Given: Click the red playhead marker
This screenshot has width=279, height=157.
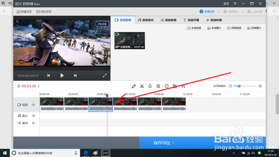Looking at the screenshot, I should point(107,96).
